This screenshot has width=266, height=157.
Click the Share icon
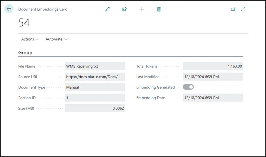[125, 9]
